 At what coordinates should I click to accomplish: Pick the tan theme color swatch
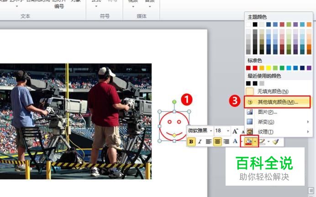click(x=262, y=25)
